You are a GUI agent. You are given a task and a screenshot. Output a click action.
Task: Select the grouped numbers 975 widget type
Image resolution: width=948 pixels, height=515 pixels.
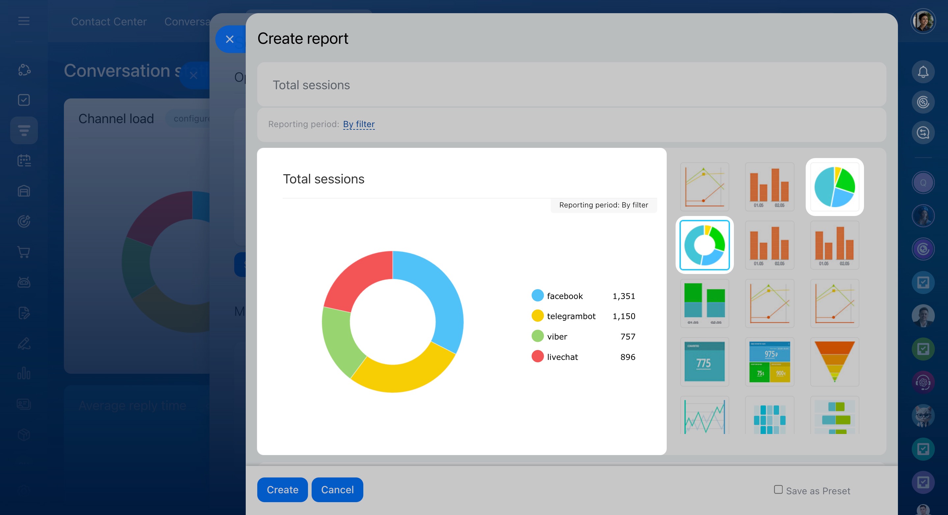pos(769,362)
